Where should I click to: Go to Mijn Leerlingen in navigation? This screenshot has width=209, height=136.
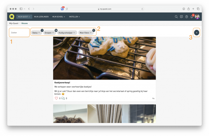pos(41,17)
